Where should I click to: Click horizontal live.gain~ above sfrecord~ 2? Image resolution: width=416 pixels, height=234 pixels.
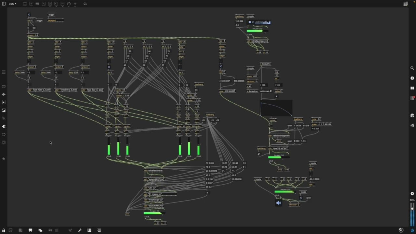point(285,191)
